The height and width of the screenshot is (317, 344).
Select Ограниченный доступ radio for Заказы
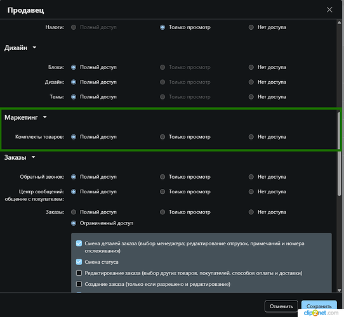[x=74, y=223]
